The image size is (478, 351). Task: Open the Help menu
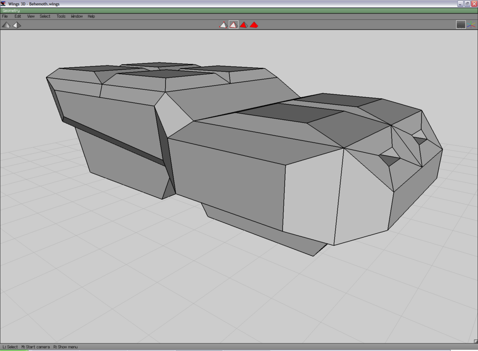click(91, 16)
